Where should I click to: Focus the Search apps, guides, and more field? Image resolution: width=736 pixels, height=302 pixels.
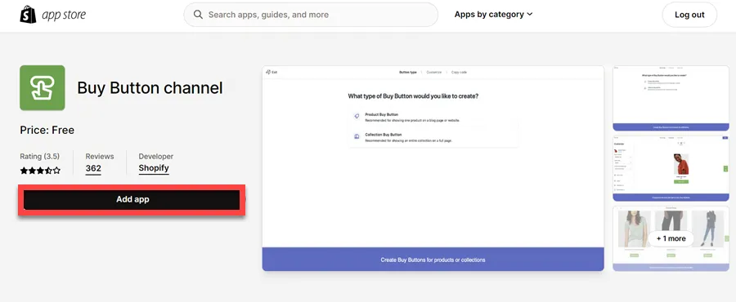(311, 15)
